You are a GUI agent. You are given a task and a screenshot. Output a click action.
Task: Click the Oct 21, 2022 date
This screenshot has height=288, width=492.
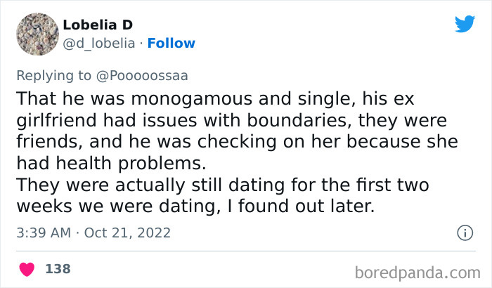click(x=127, y=233)
